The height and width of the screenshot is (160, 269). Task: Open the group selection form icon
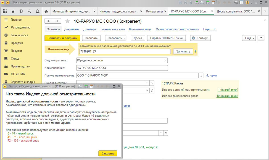click(152, 83)
